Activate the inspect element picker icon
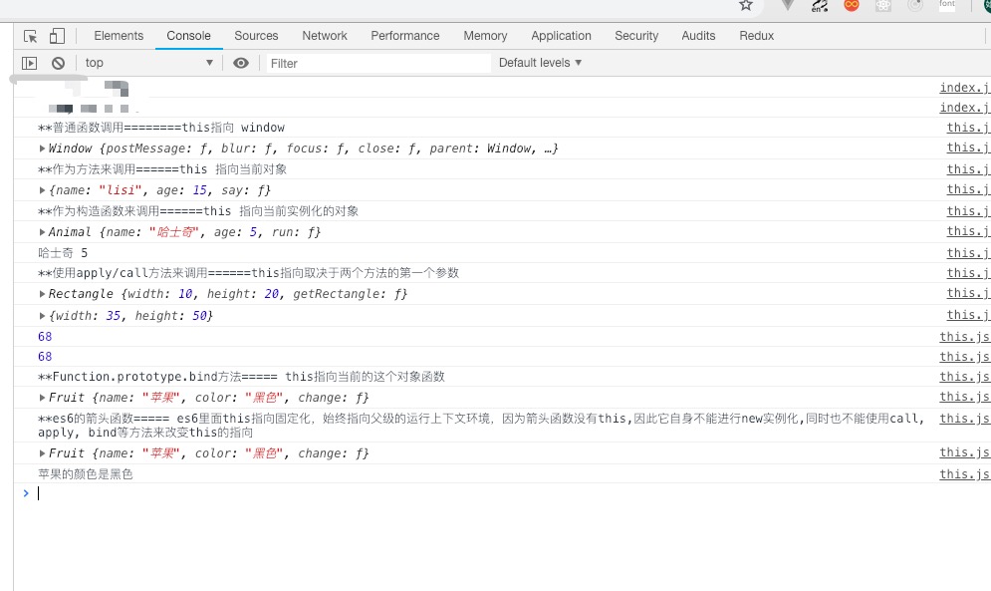The image size is (991, 591). [30, 36]
